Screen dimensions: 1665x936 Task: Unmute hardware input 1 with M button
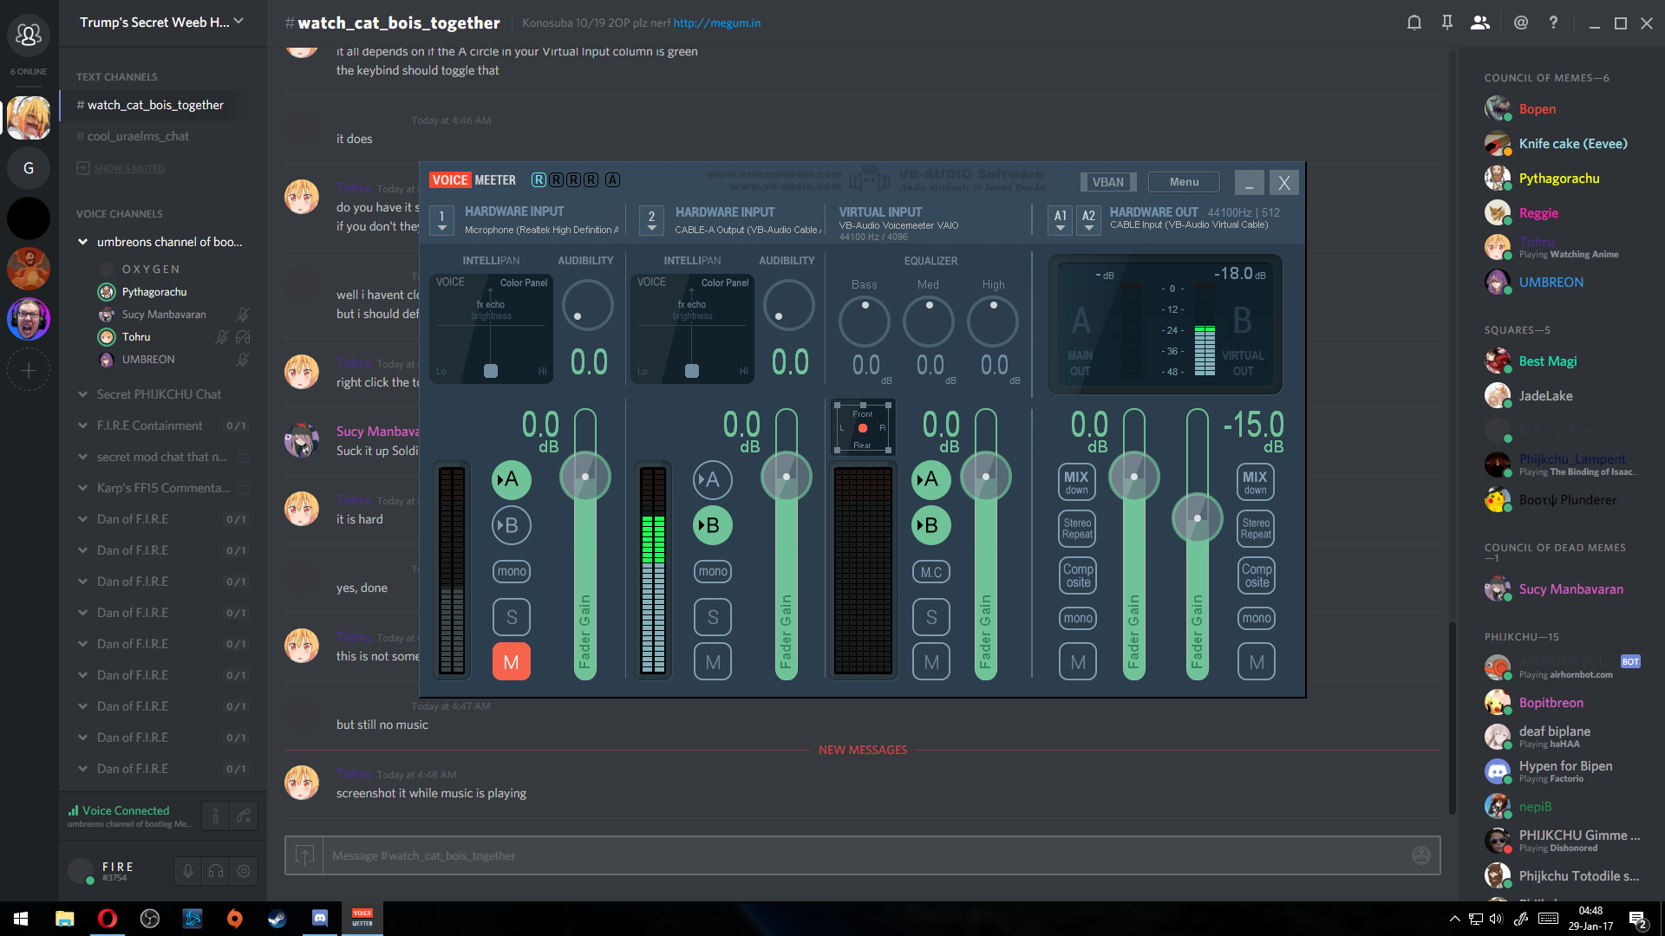pos(512,662)
